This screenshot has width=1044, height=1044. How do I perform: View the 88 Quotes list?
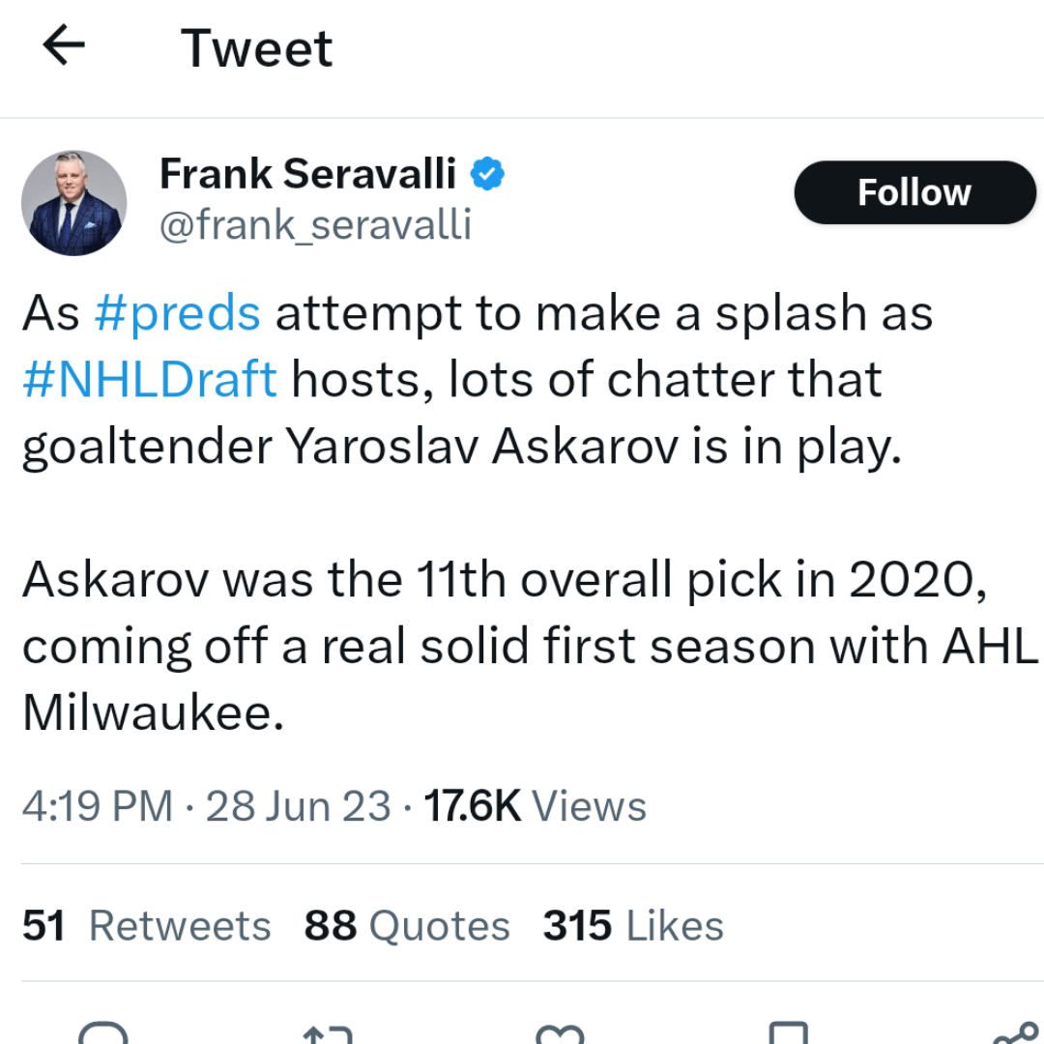[x=406, y=925]
